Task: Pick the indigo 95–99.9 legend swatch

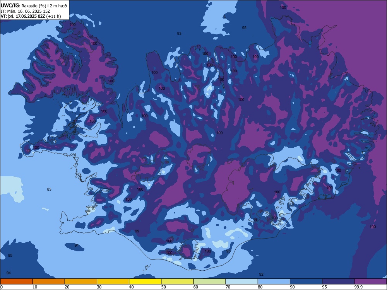Action: coord(338,281)
